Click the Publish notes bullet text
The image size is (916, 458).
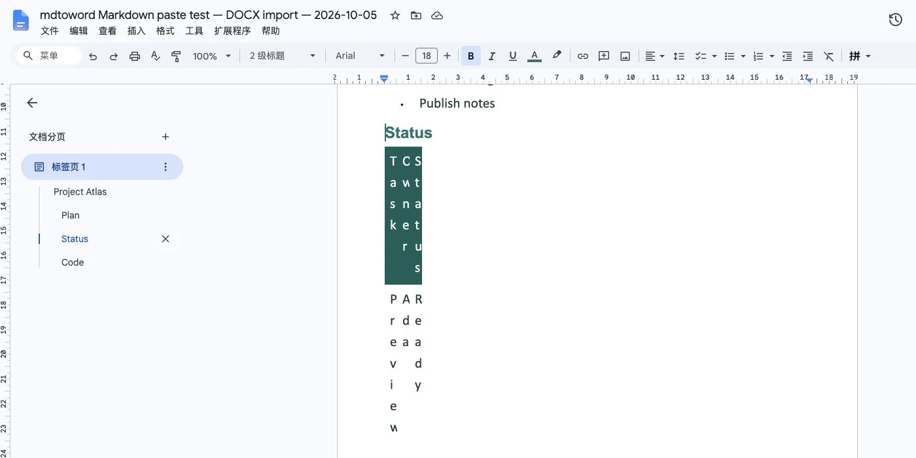(457, 103)
